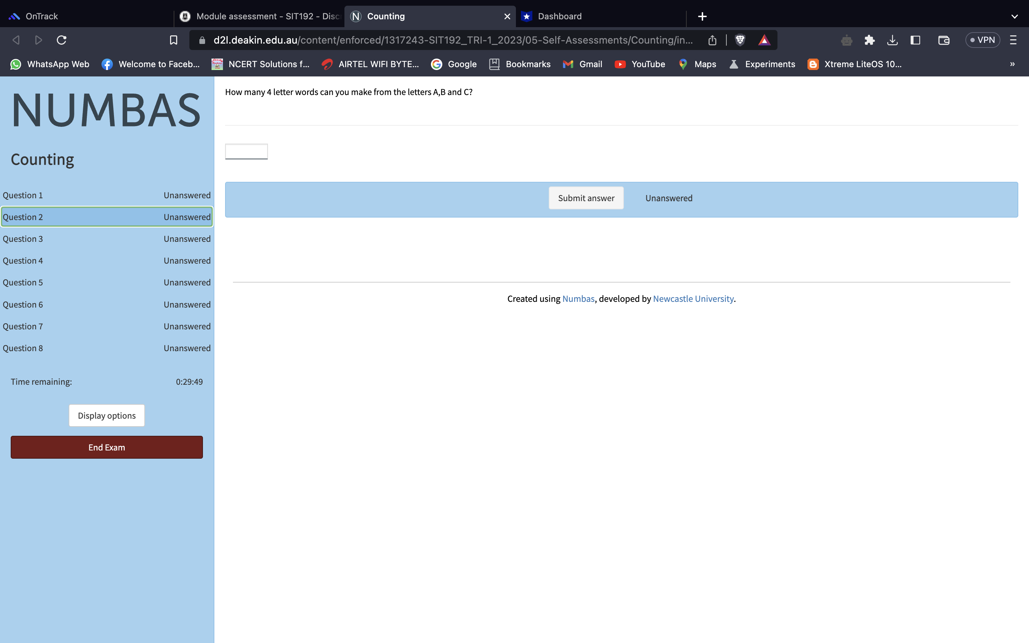Click the Submit answer button
The height and width of the screenshot is (643, 1029).
[x=586, y=198]
